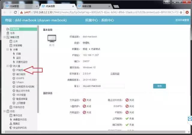This screenshot has height=135, width=192.
Task: Toggle 阻止对外攻击 关闭 status indicator
Action: click(x=130, y=100)
